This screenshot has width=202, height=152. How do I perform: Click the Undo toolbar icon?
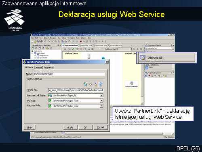pos(46,41)
